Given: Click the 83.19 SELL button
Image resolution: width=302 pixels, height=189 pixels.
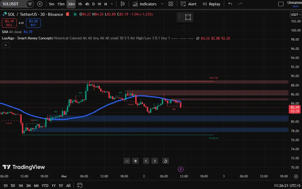Looking at the screenshot, I should (9, 23).
